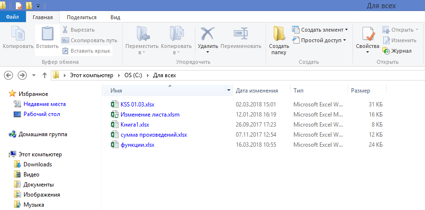Open Документы folder in navigation pane
425x210 pixels.
[38, 185]
